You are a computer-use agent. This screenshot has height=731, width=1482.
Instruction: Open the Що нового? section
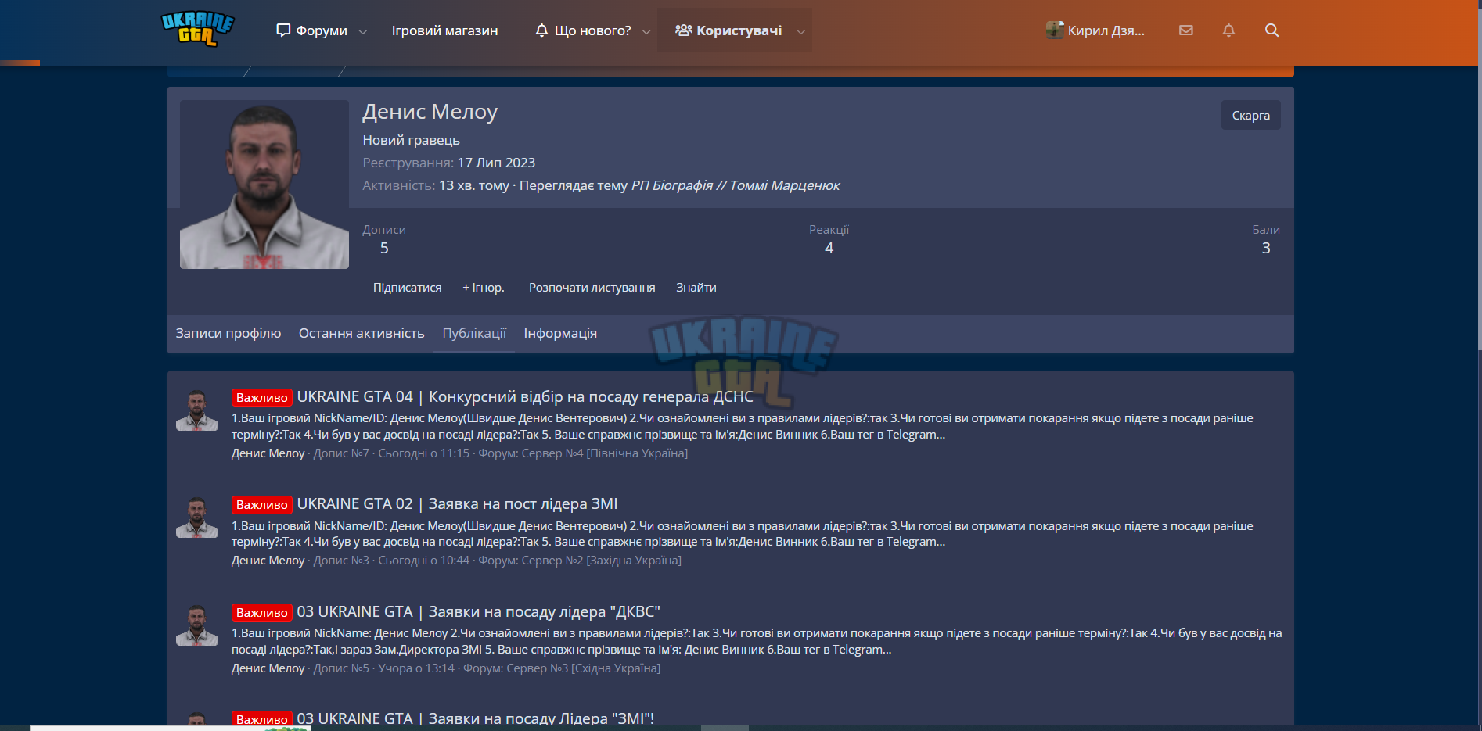click(583, 30)
